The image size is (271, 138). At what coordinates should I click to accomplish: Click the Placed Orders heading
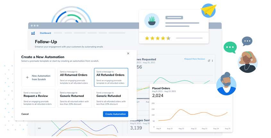pos(161,88)
